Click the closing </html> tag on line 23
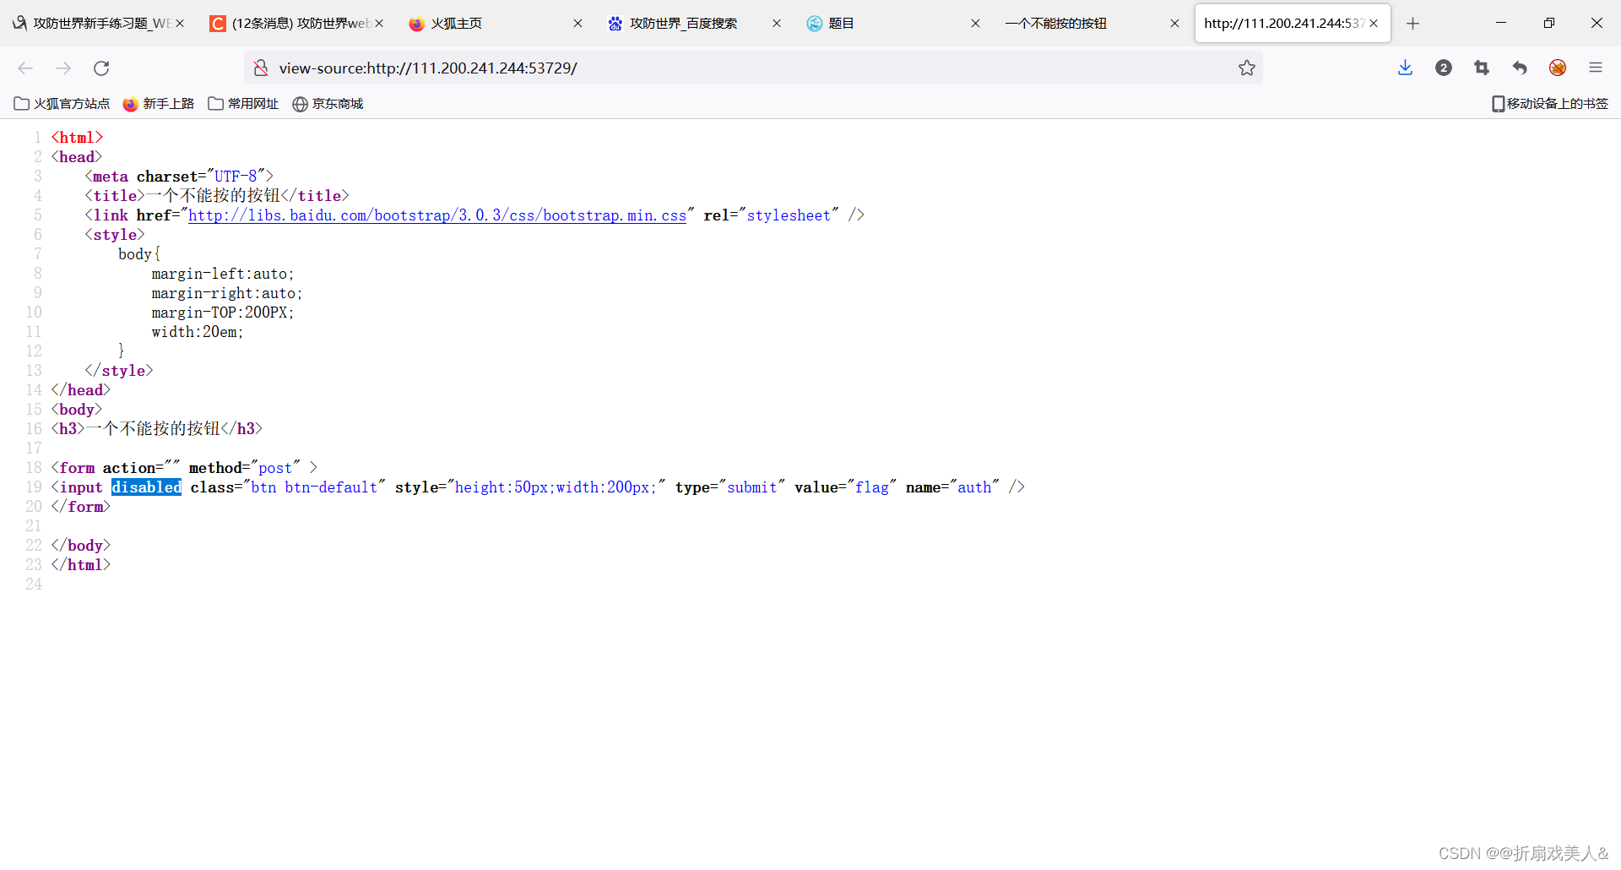1621x870 pixels. click(x=81, y=565)
